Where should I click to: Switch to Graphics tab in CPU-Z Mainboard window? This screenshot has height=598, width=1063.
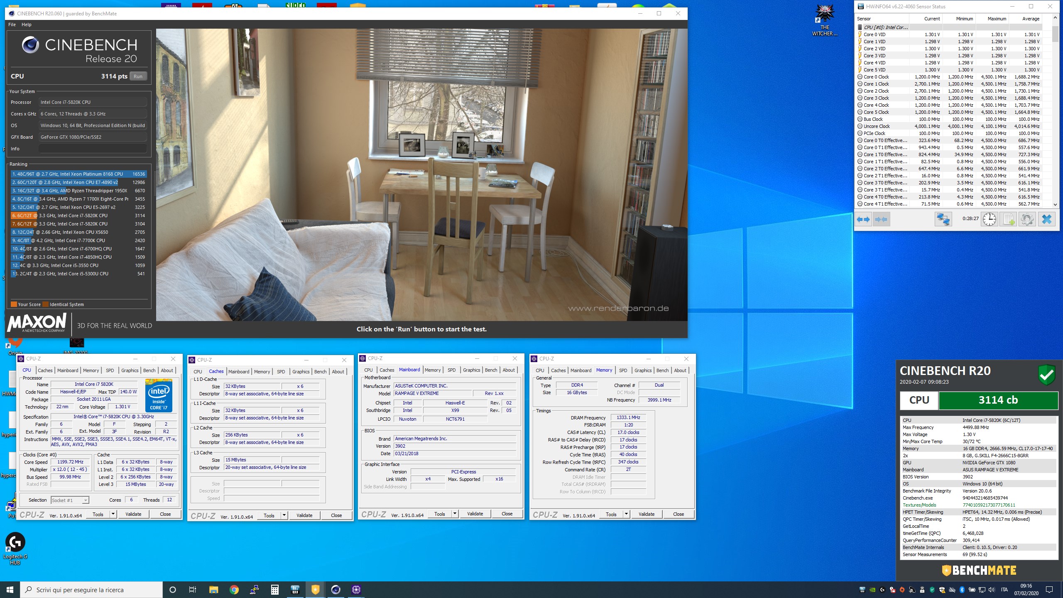tap(471, 370)
